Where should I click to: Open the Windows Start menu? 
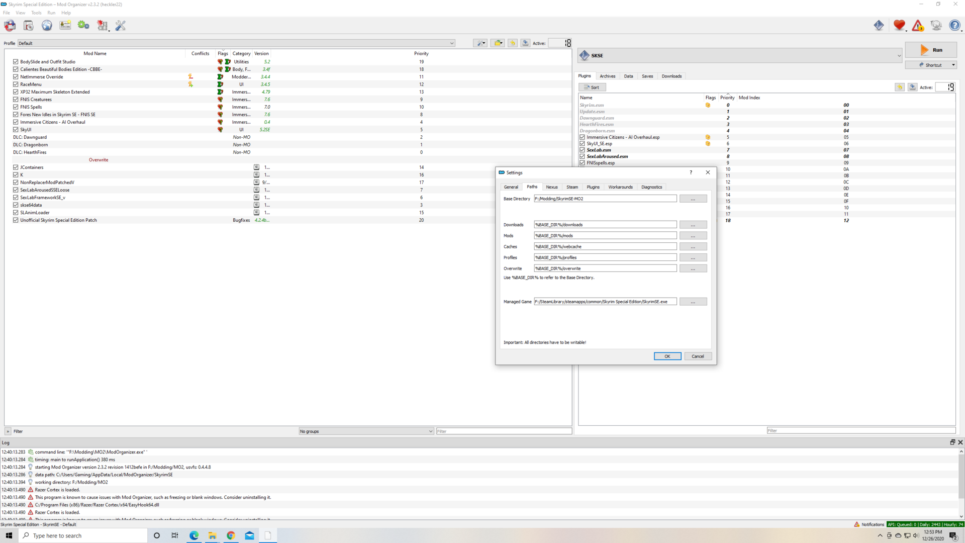9,535
